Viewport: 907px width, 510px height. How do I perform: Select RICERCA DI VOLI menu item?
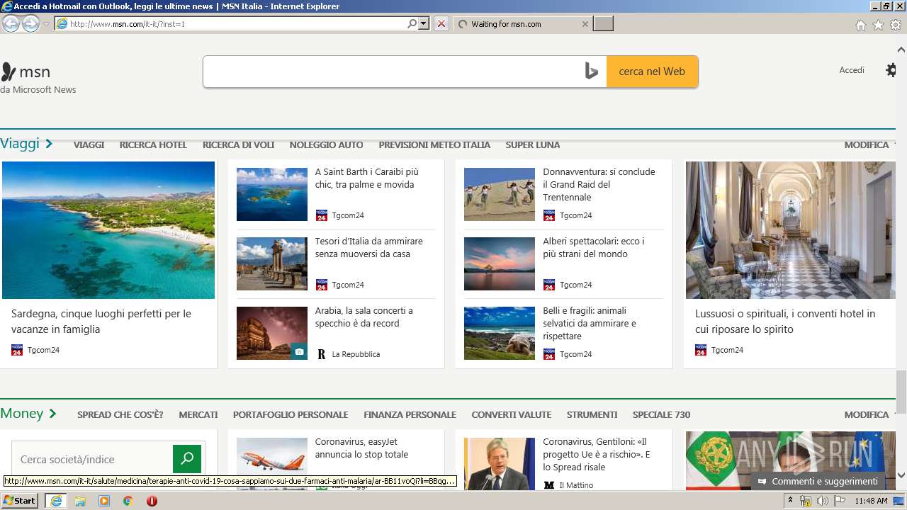(x=238, y=144)
